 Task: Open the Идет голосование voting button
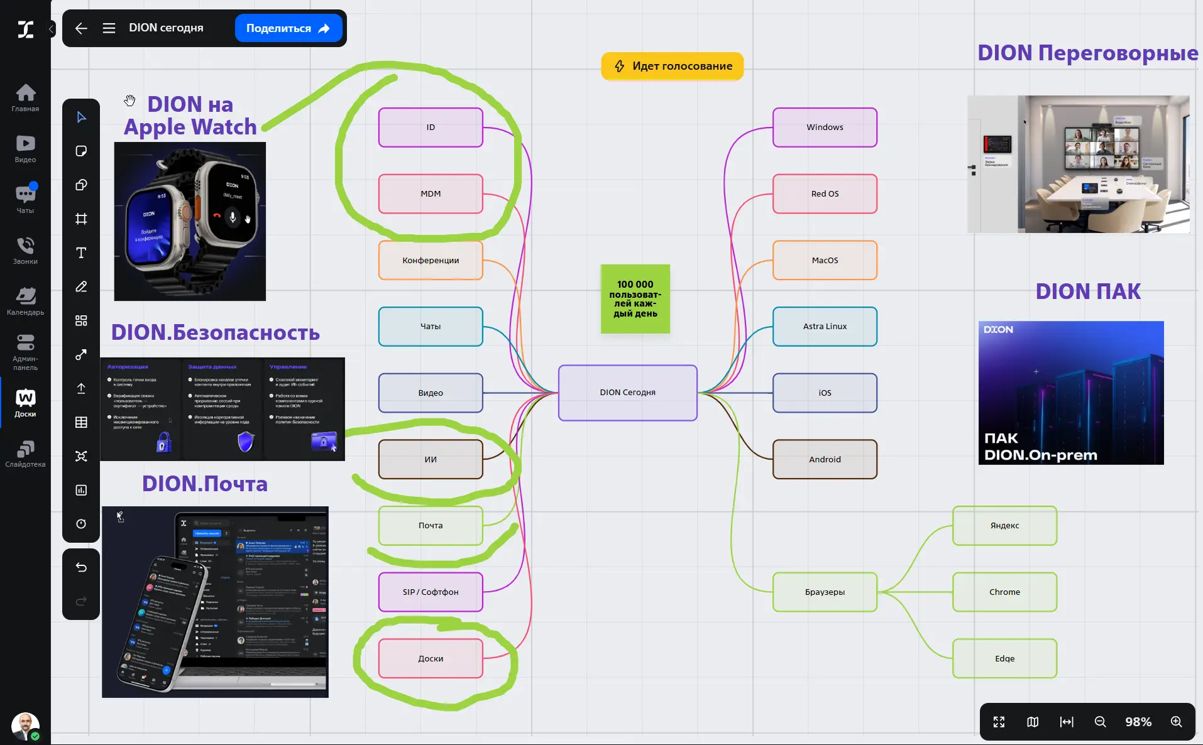(x=673, y=66)
